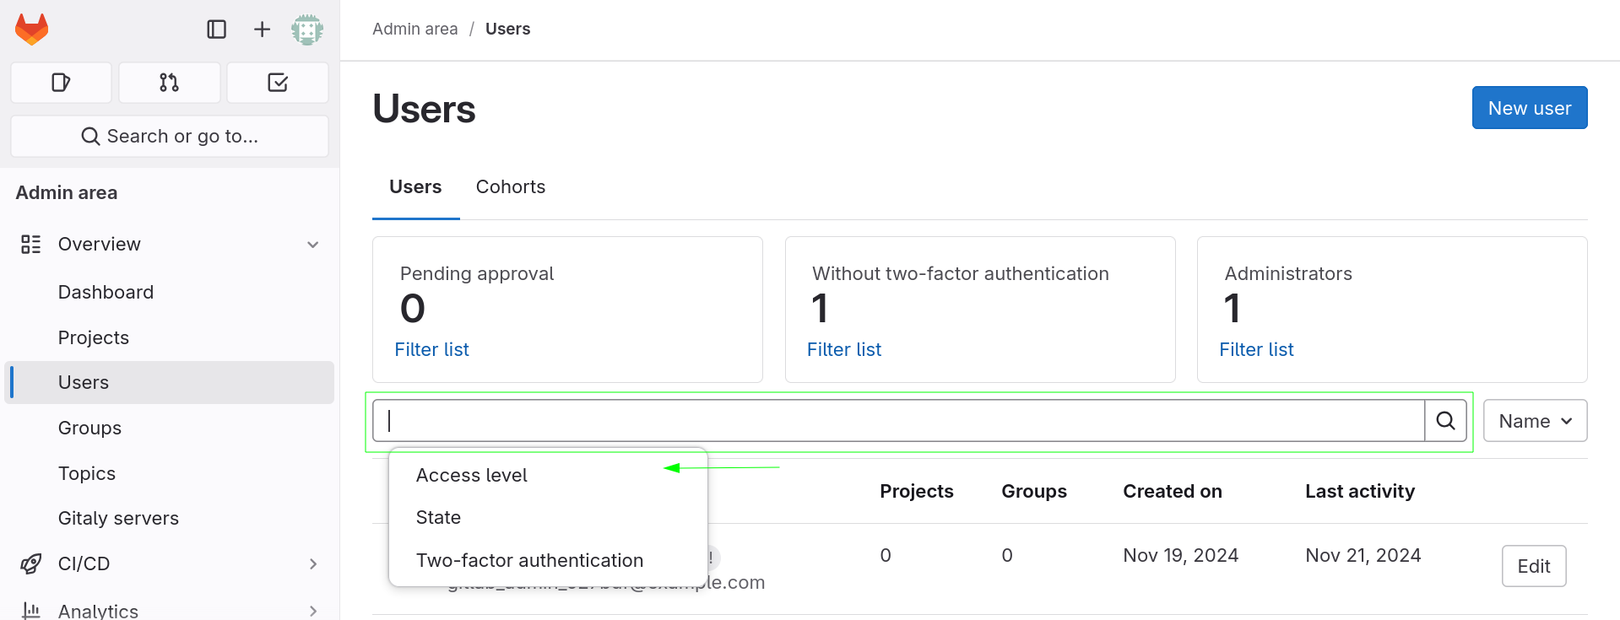Open assigned issues shortcut
The image size is (1620, 620).
(x=61, y=83)
